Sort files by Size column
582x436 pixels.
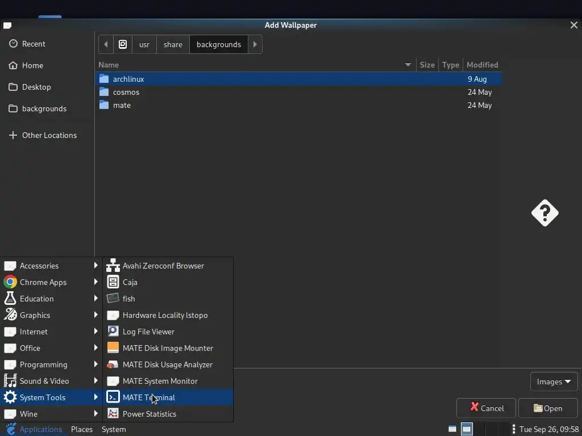pos(427,65)
